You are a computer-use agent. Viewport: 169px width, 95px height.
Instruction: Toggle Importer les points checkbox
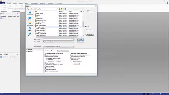(45, 66)
